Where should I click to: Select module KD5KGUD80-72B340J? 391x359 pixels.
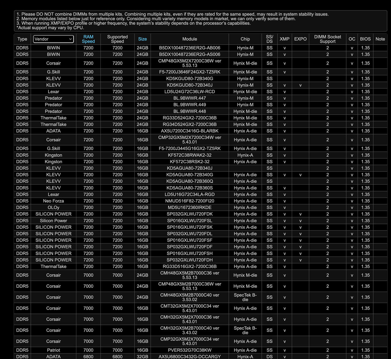pos(190,85)
